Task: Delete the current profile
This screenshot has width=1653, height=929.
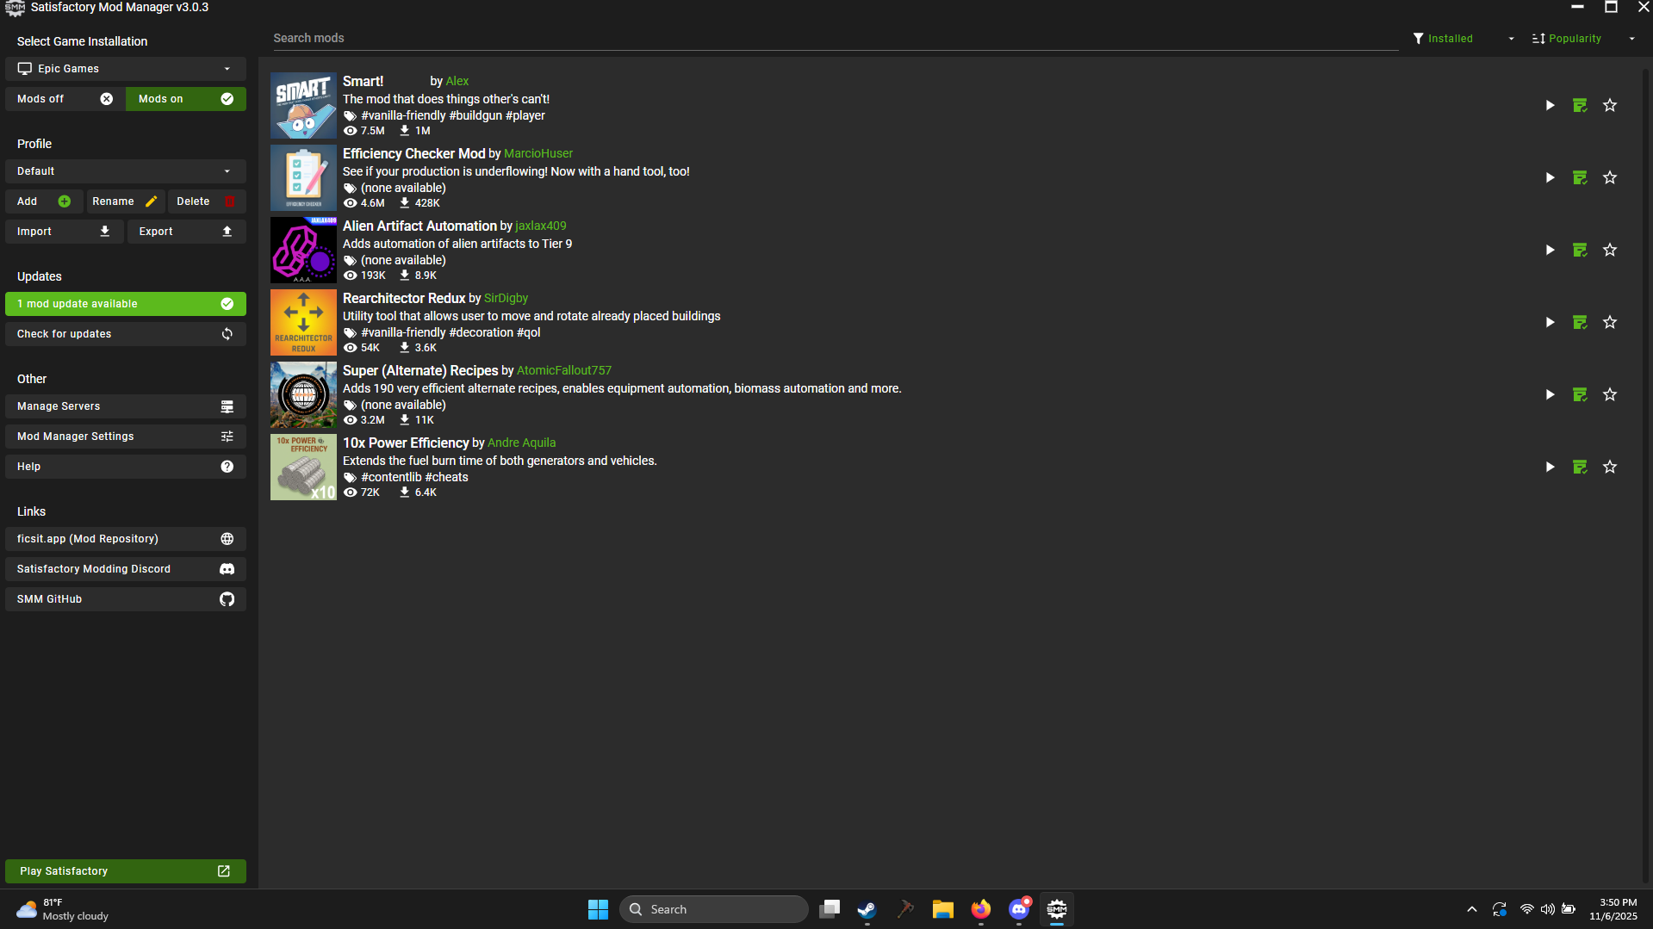Action: 207,201
